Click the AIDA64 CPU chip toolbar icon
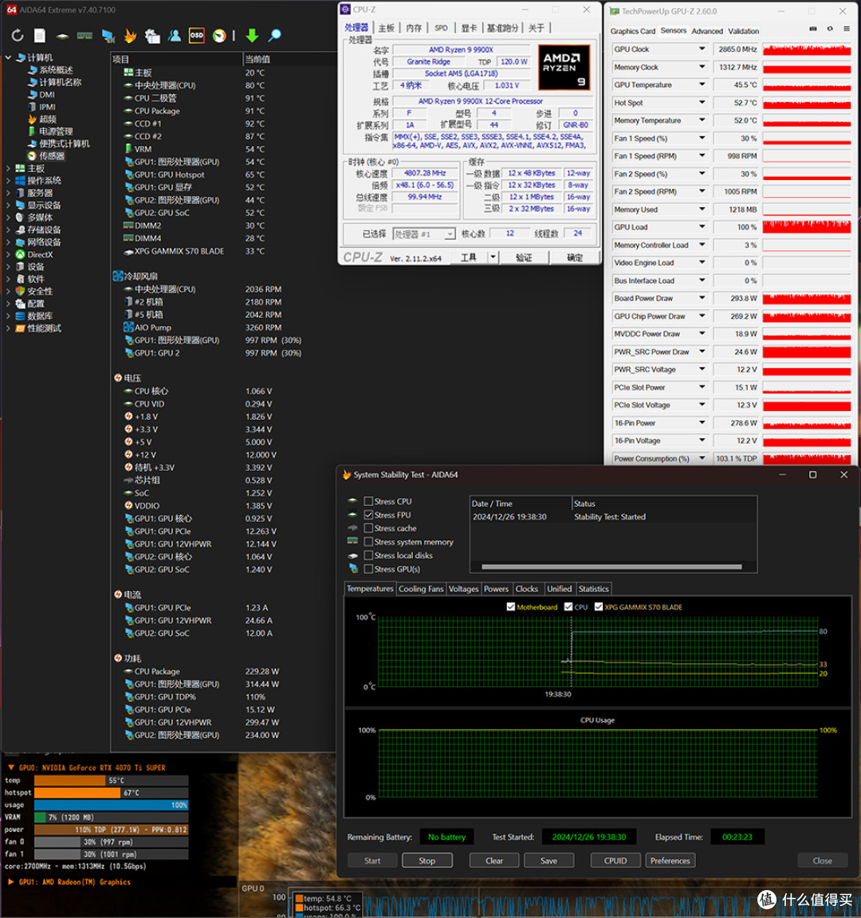The image size is (861, 918). coord(62,37)
